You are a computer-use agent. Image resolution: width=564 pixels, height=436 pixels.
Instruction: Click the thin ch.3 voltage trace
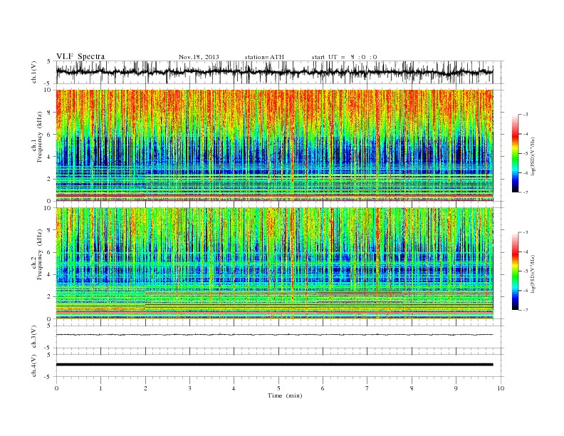tap(274, 335)
